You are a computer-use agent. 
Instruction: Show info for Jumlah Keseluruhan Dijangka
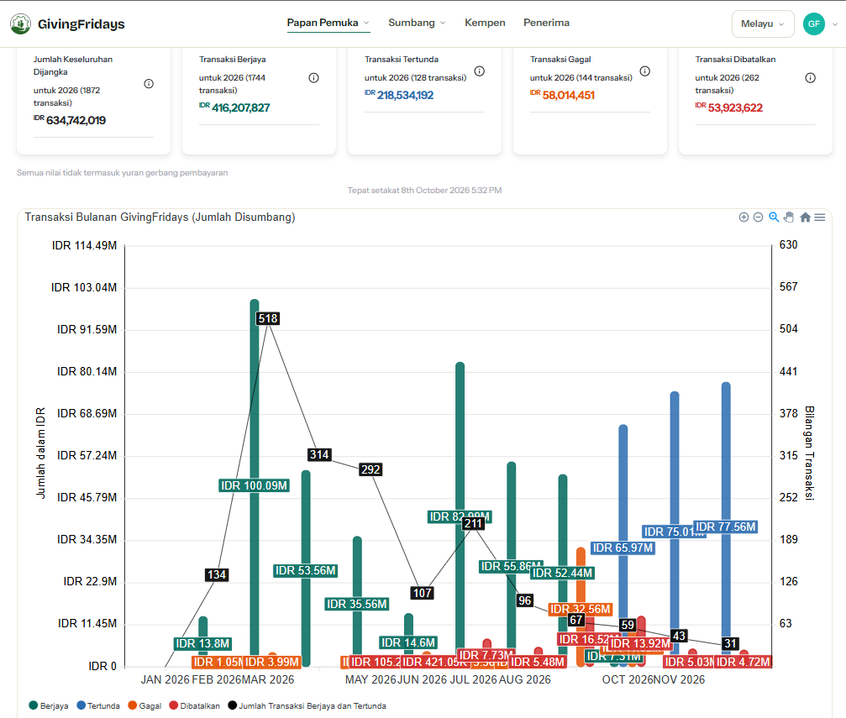(x=149, y=84)
